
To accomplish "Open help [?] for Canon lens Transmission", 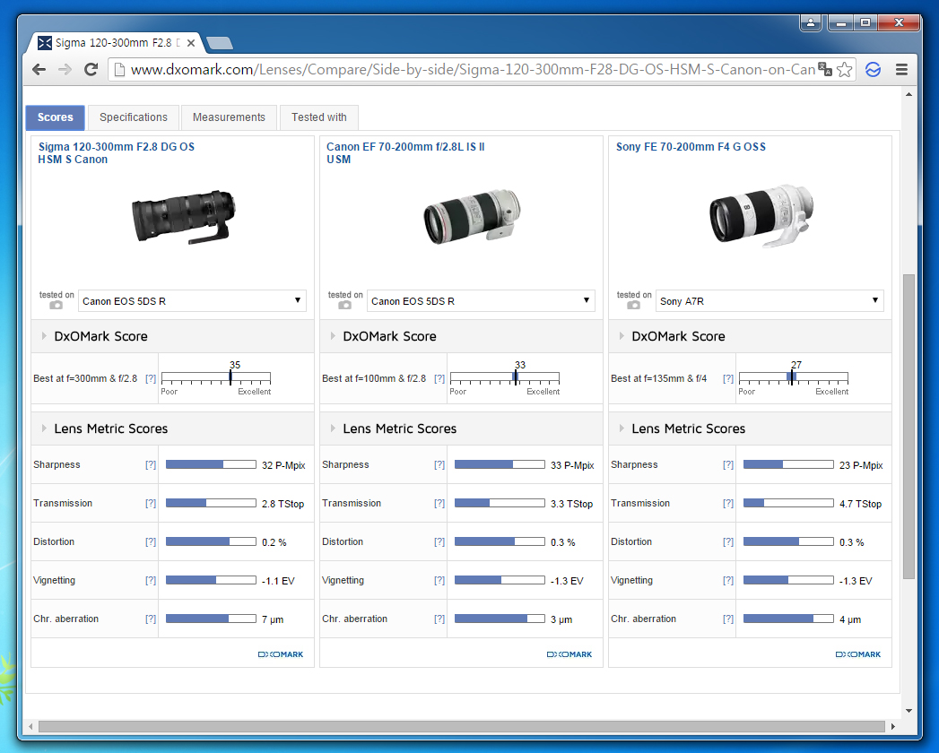I will pyautogui.click(x=439, y=504).
